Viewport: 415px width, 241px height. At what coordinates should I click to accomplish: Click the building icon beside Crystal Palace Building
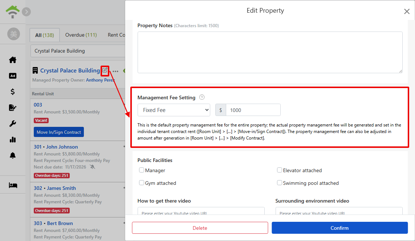(35, 70)
